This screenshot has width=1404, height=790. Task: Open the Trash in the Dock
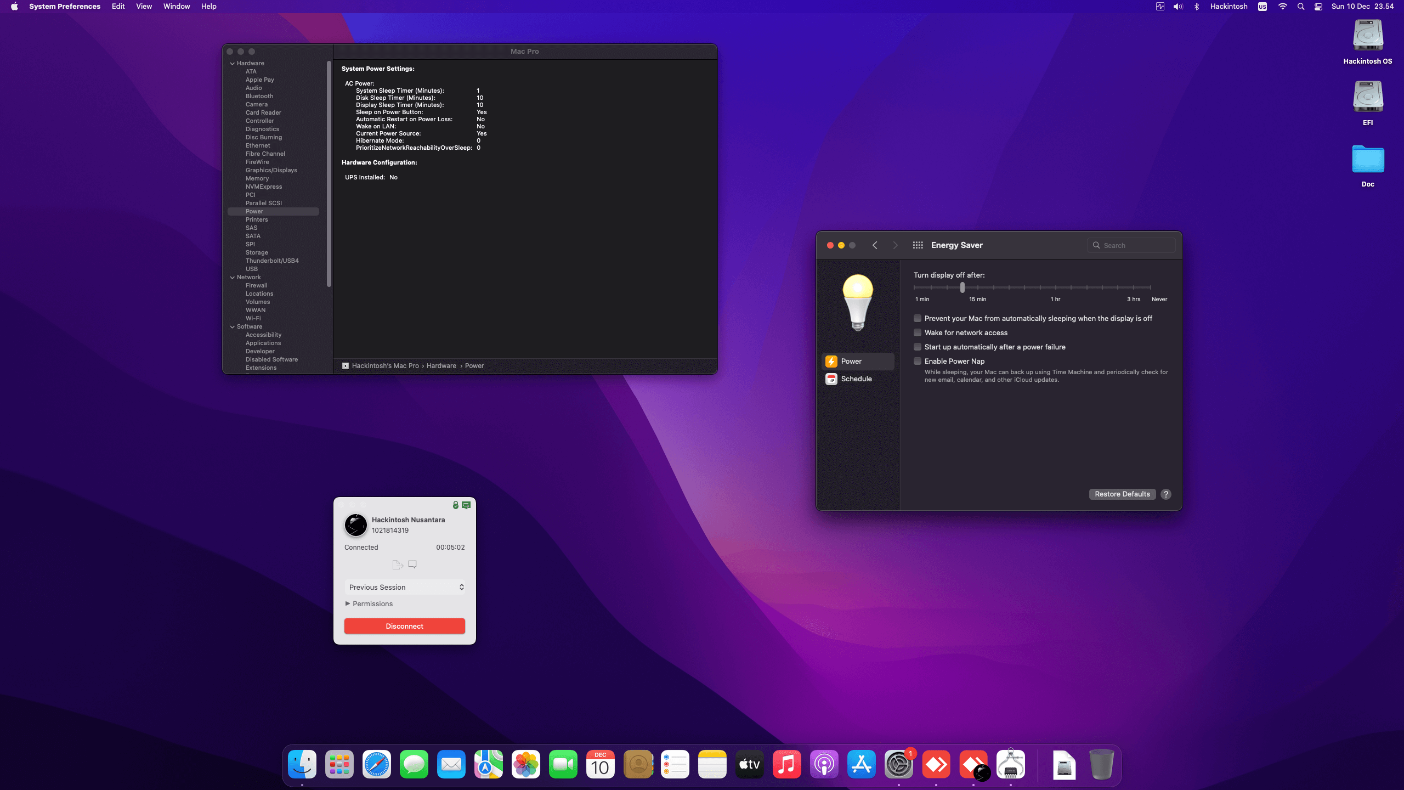(1101, 764)
